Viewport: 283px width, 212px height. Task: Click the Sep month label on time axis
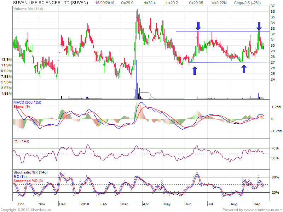tap(257, 204)
